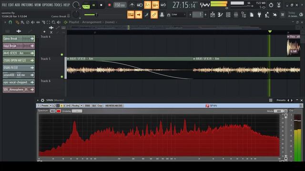Select the Playlist paint brush tool
Image resolution: width=305 pixels, height=171 pixels.
tap(22, 22)
